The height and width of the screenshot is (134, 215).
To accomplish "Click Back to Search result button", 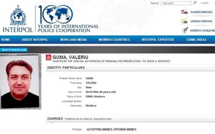I will pos(14,50).
